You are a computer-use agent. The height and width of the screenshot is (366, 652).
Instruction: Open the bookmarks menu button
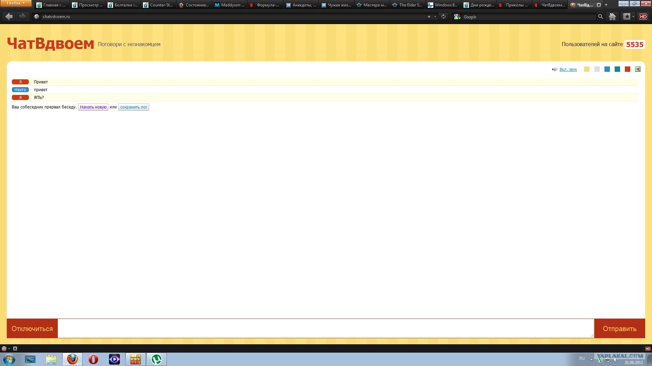pyautogui.click(x=627, y=17)
